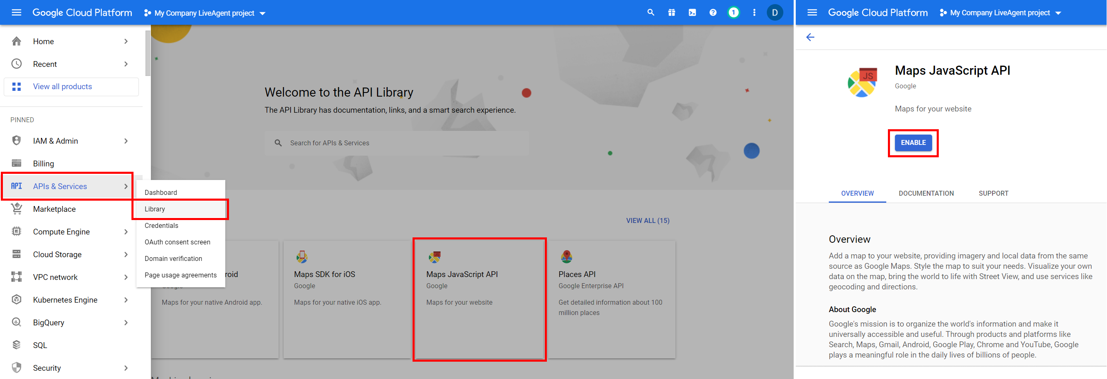Screen dimensions: 1107x379
Task: Expand the Compute Engine chevron
Action: pos(126,232)
